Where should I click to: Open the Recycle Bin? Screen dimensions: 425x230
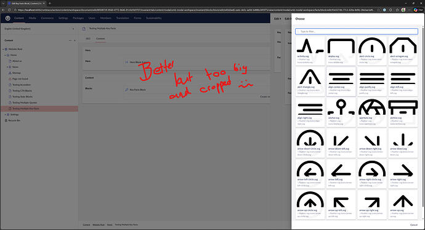click(x=14, y=120)
